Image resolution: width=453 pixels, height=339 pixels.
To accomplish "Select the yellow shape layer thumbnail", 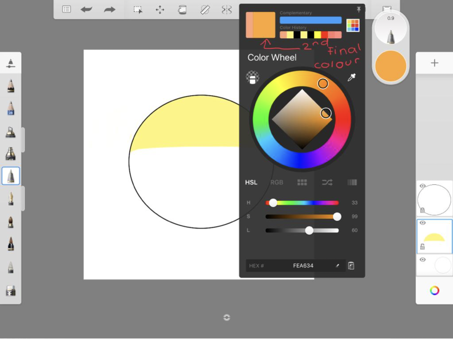I will pyautogui.click(x=434, y=237).
